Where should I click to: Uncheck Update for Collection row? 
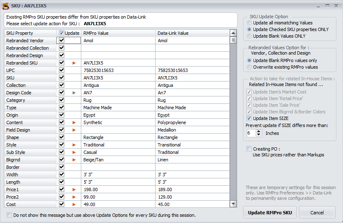point(62,85)
